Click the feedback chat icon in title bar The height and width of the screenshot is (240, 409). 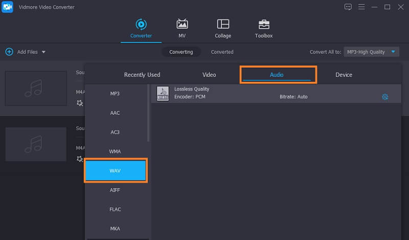pyautogui.click(x=348, y=7)
